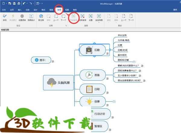Open the new document dropdown arrow
This screenshot has height=133, width=181.
(x=6, y=4)
